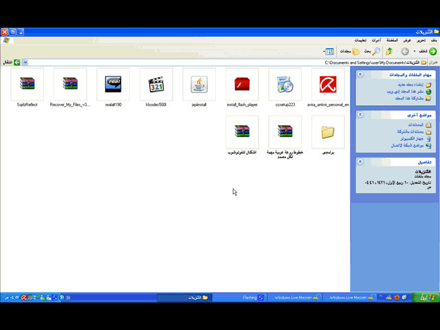The height and width of the screenshot is (330, 440).
Task: Click the Messenger icon in quick launch
Action: pos(388,298)
